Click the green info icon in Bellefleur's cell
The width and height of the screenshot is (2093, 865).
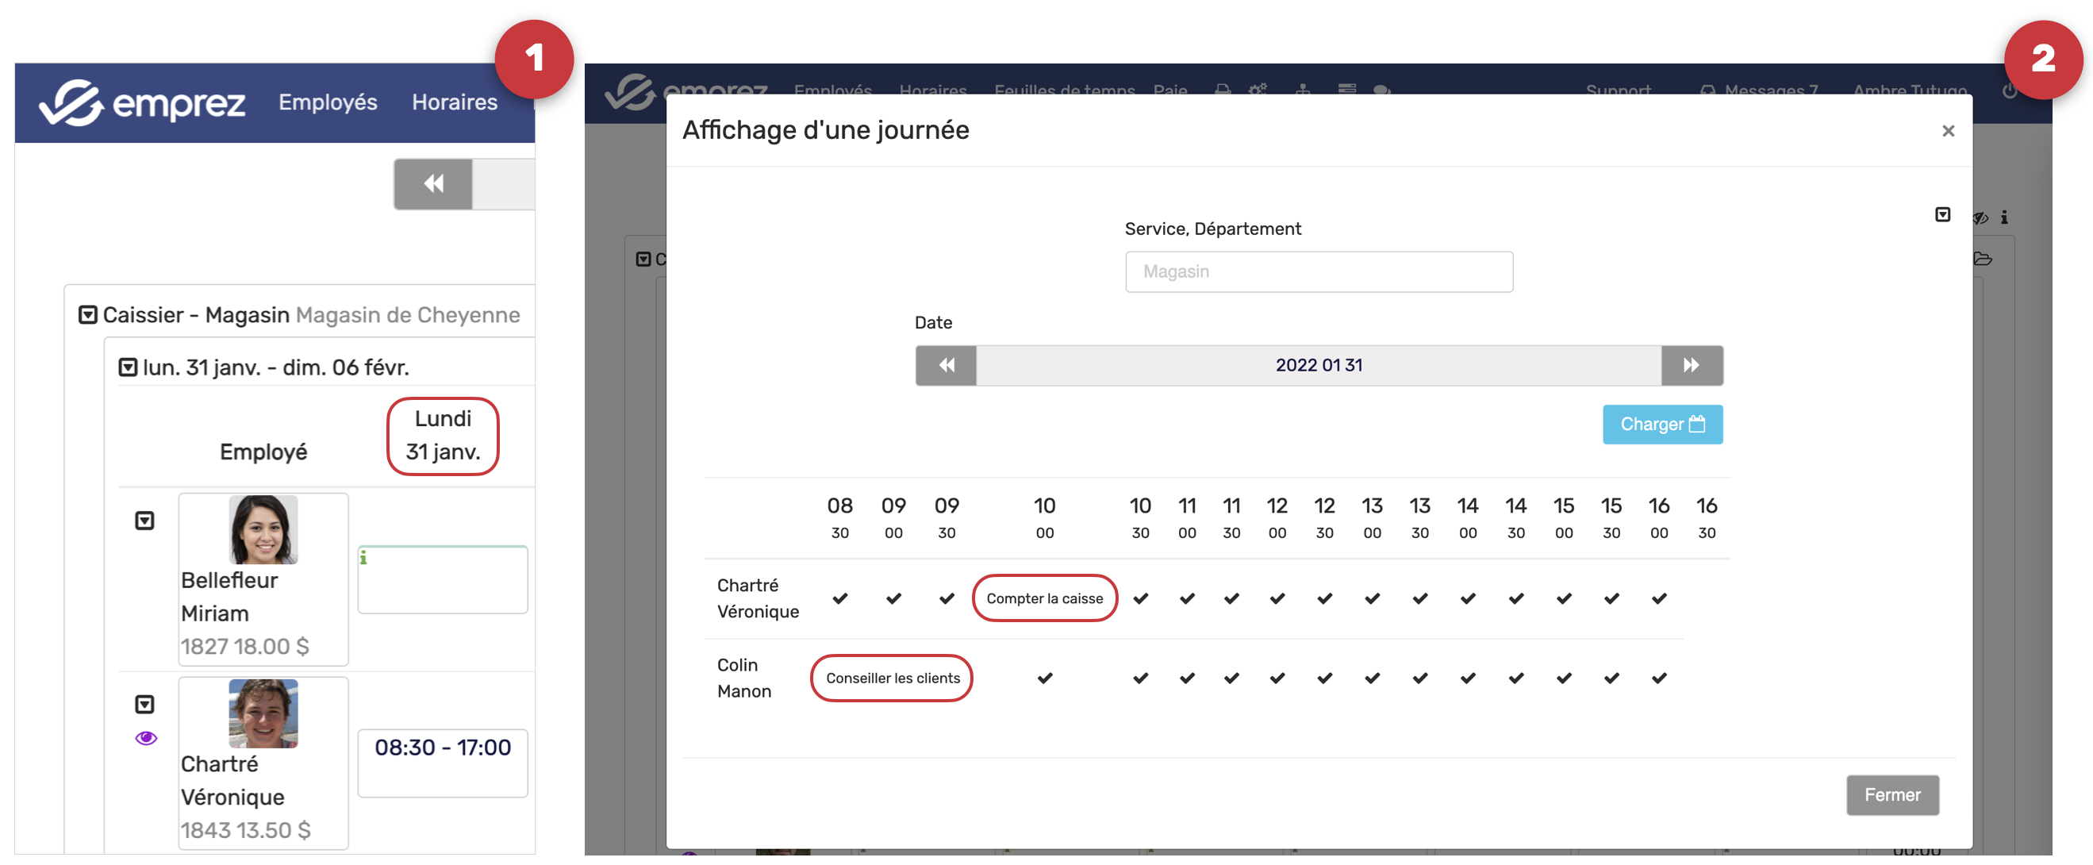pyautogui.click(x=363, y=558)
